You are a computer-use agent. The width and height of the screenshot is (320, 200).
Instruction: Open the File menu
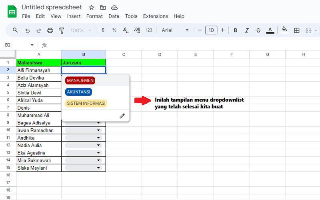coord(26,16)
